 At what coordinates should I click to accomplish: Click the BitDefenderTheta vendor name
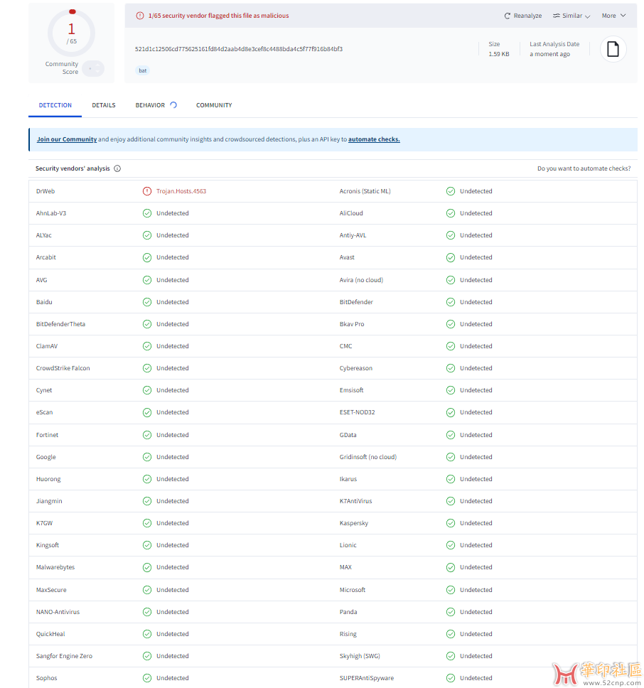coord(60,324)
